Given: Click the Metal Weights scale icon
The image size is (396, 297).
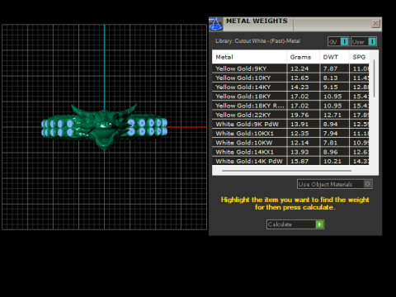Looking at the screenshot, I should tap(215, 24).
